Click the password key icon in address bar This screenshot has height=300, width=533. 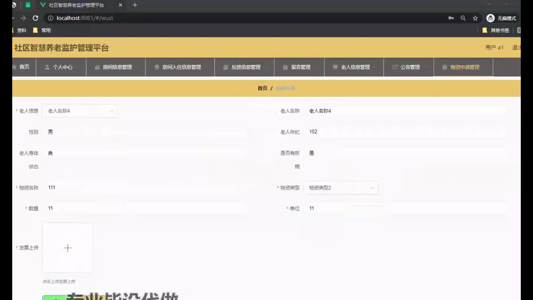coord(451,18)
